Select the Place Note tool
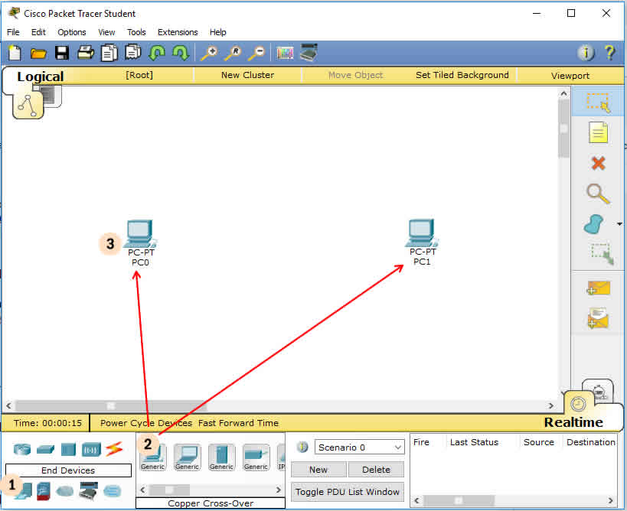The height and width of the screenshot is (511, 627). [x=598, y=132]
